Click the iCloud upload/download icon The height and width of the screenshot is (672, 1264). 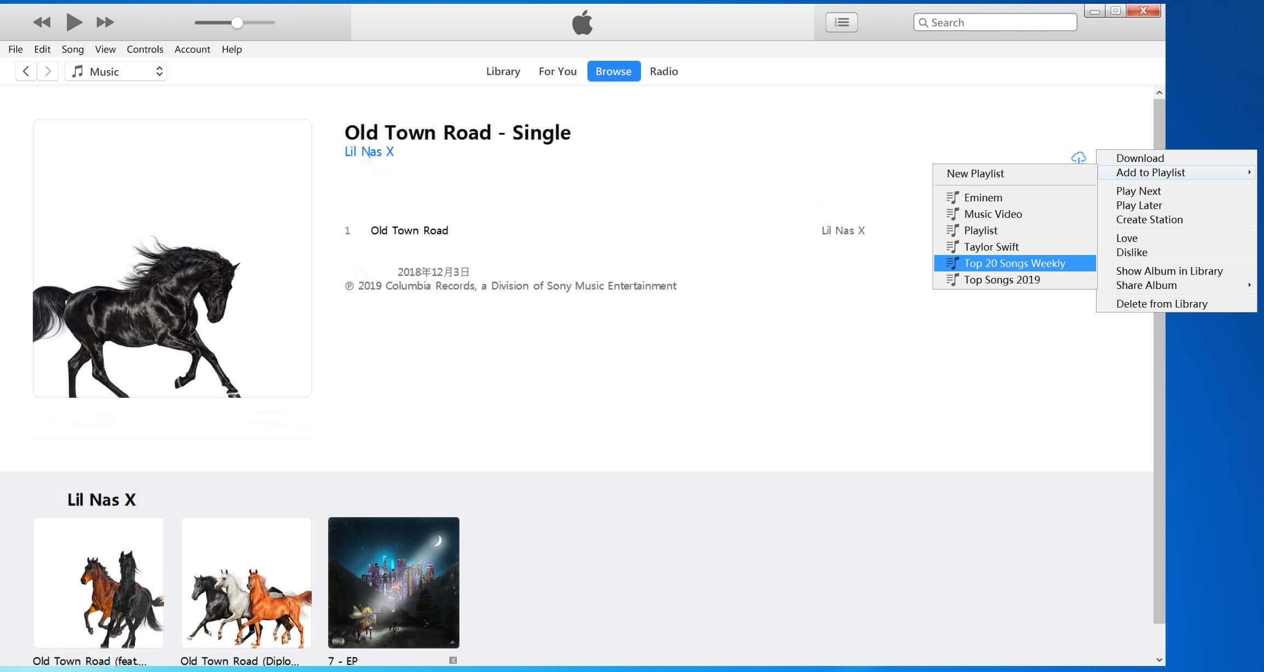pyautogui.click(x=1079, y=158)
